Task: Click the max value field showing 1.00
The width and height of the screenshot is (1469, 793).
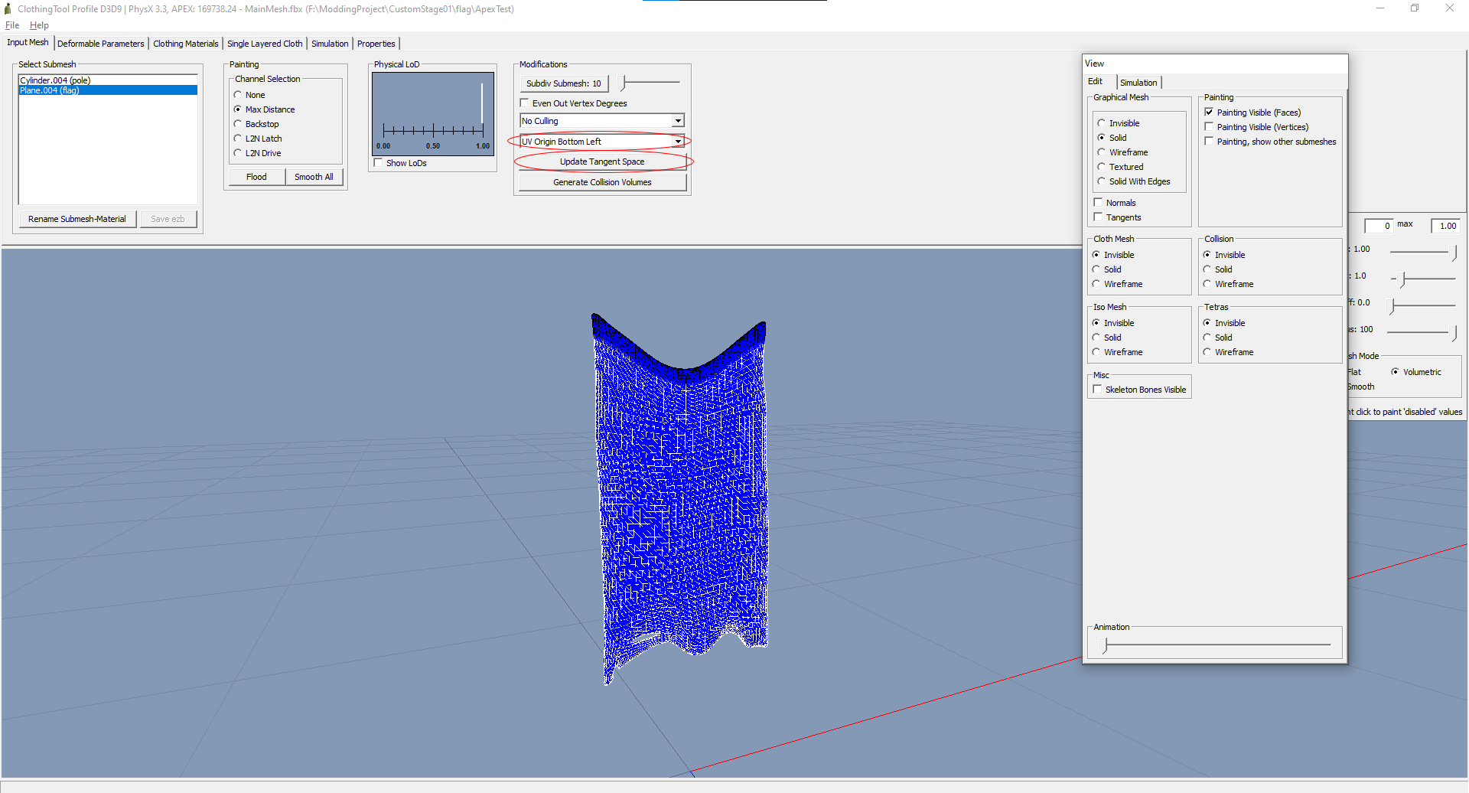Action: 1445,225
